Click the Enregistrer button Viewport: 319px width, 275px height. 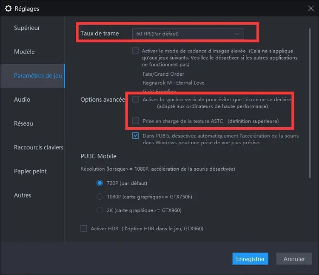point(251,259)
